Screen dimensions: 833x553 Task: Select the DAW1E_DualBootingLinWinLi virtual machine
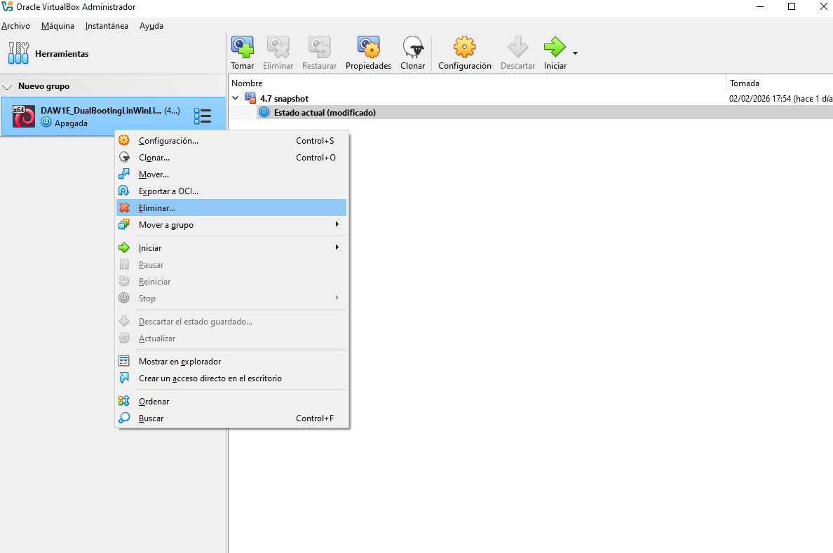click(x=113, y=116)
